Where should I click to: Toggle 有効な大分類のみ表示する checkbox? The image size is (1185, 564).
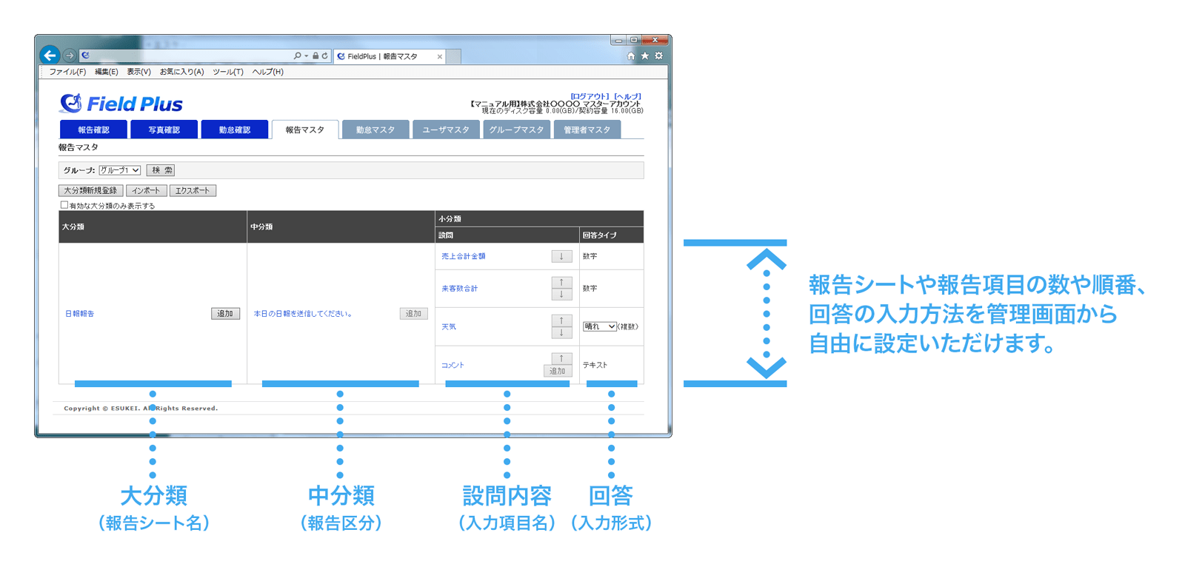click(64, 205)
